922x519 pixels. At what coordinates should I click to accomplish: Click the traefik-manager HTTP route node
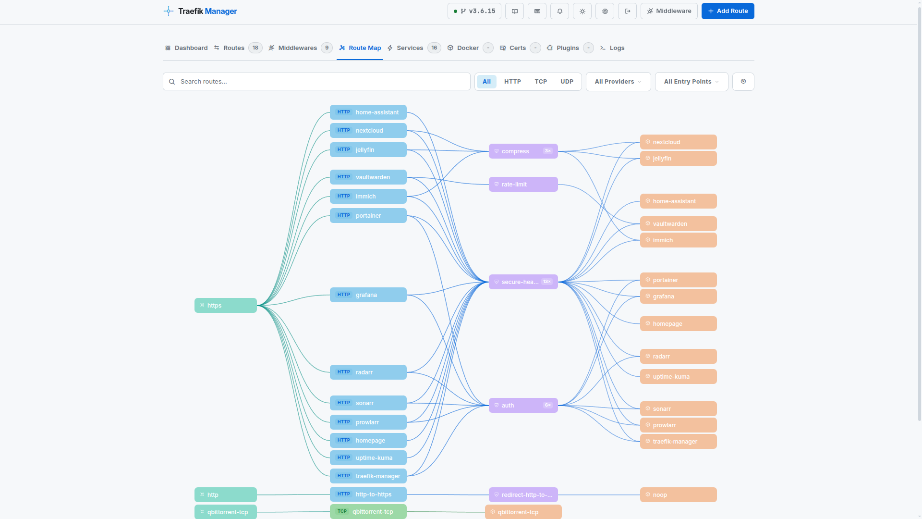[368, 476]
